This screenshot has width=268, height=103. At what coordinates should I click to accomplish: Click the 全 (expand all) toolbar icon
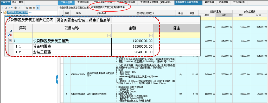click(16, 8)
